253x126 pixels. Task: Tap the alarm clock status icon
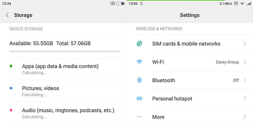pyautogui.click(x=235, y=3)
